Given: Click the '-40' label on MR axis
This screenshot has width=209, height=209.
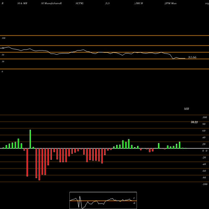Looking at the screenshot, I should point(204,164).
